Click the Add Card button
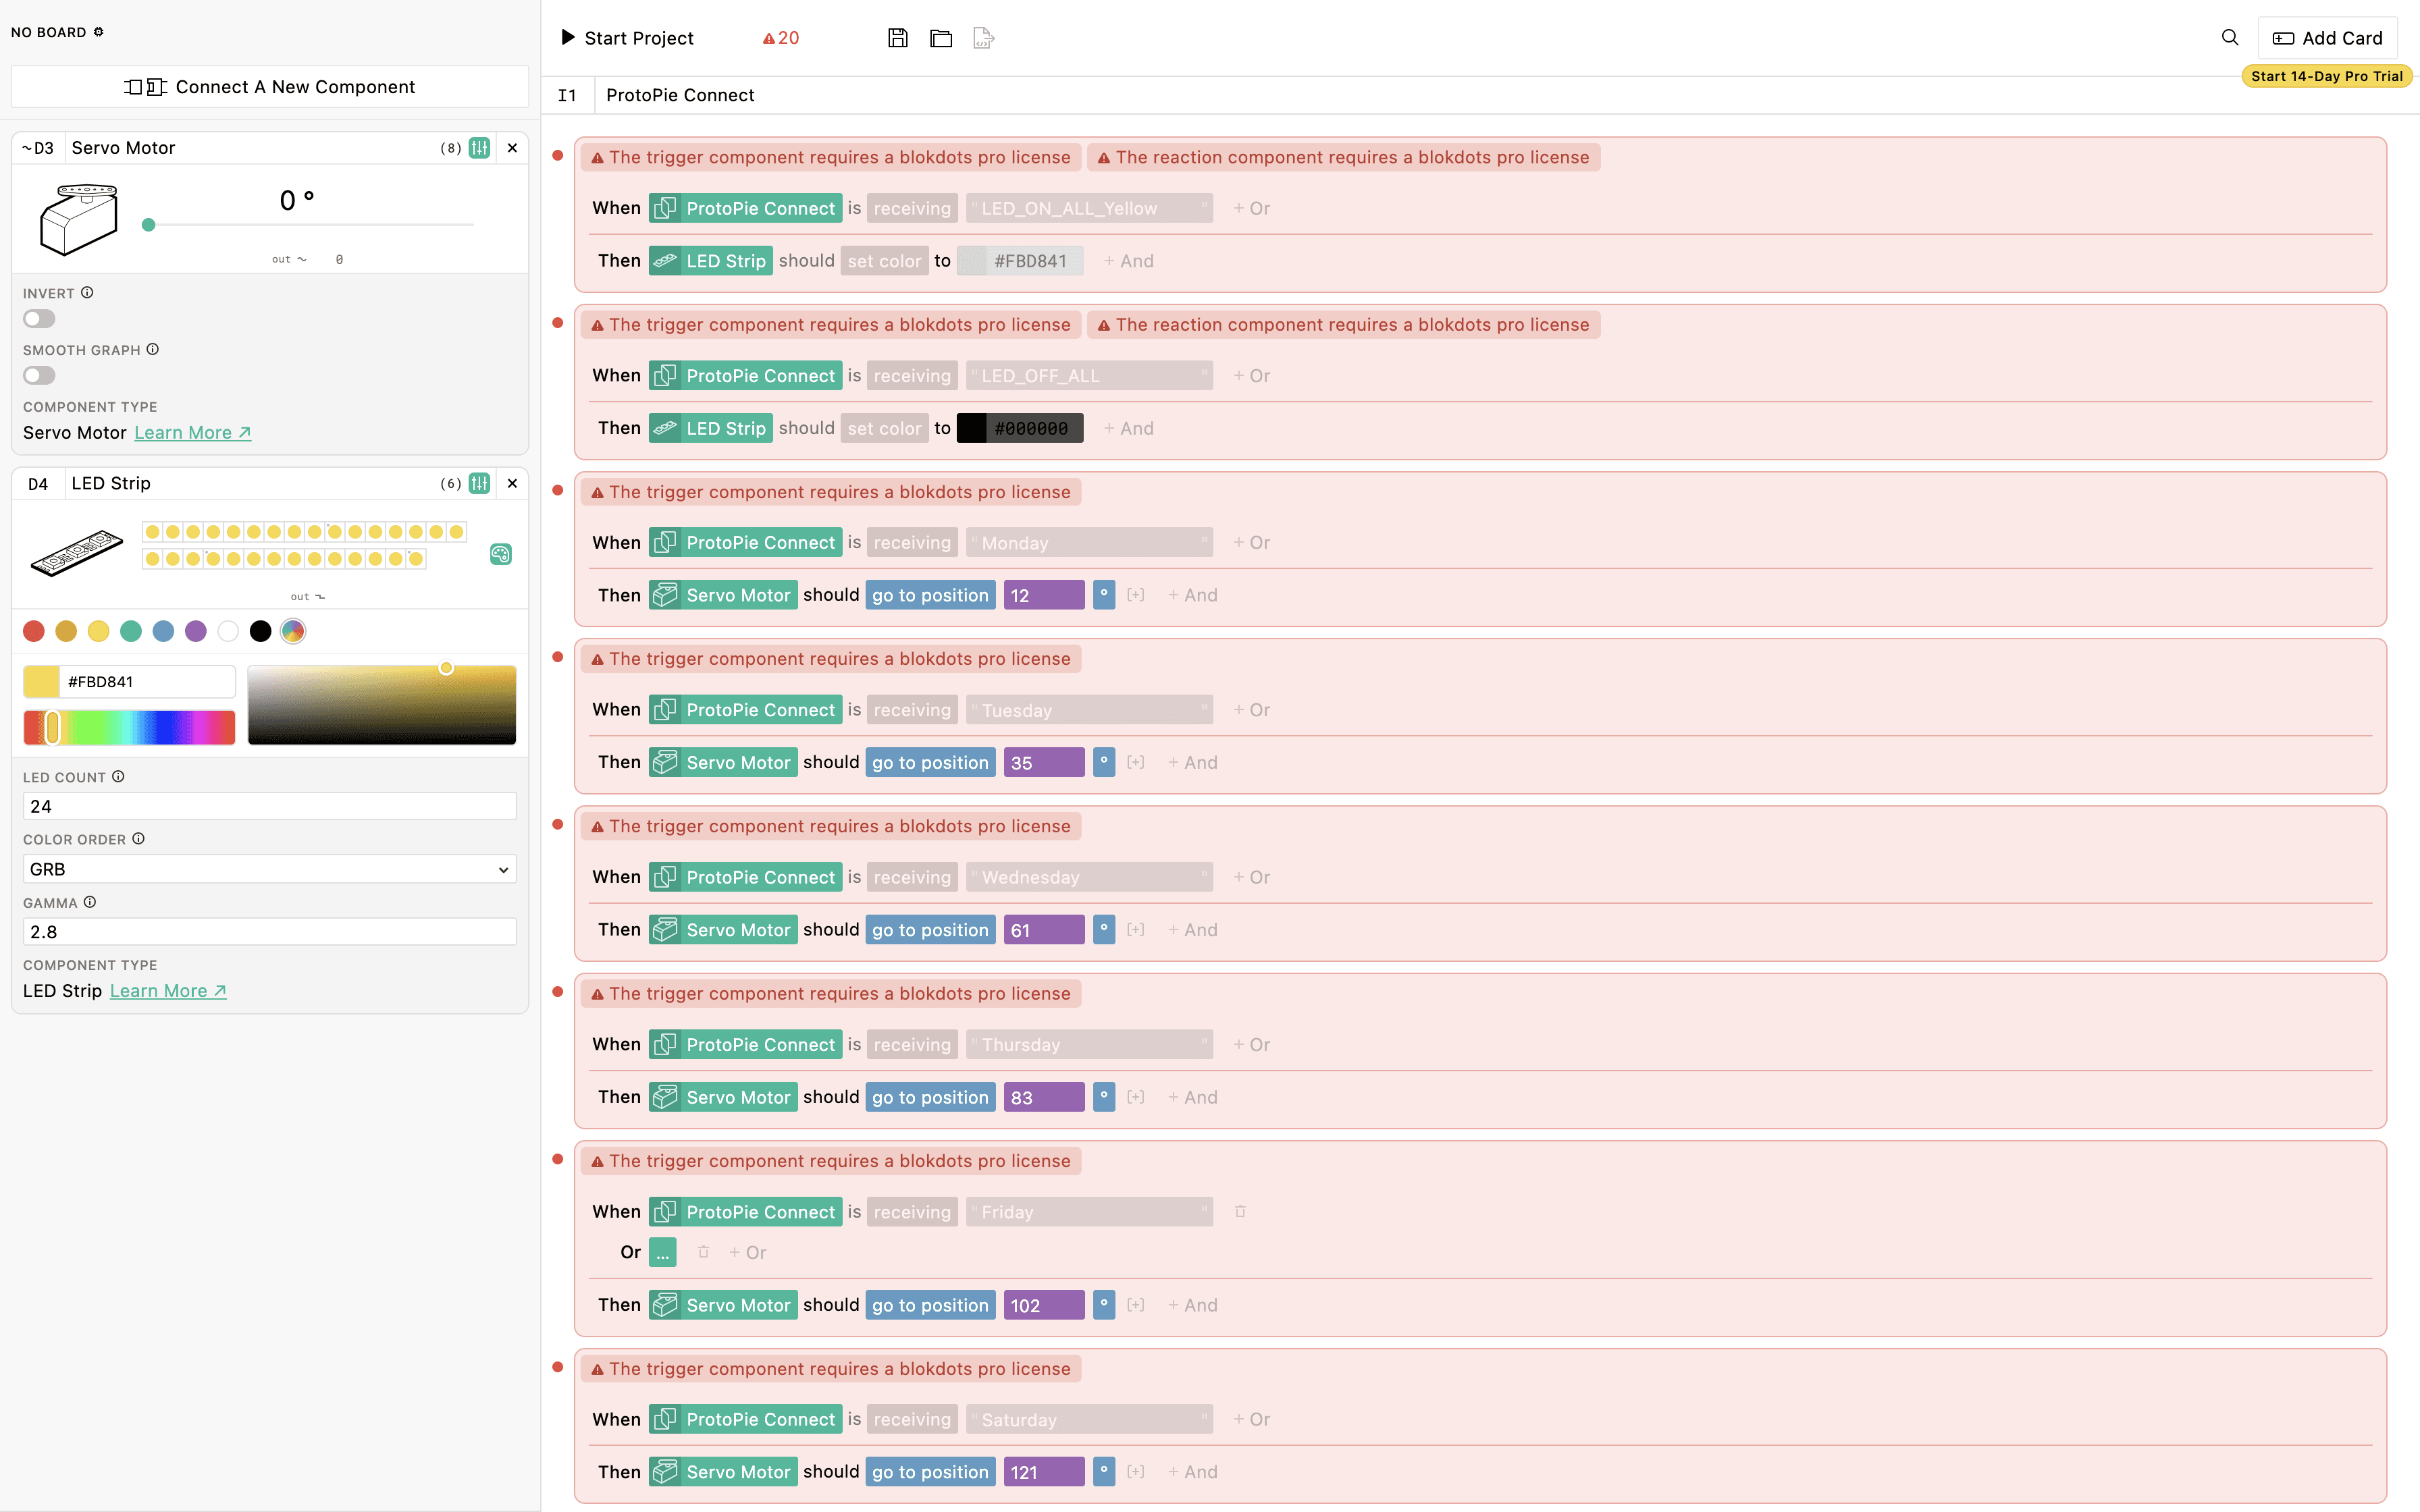 (2327, 38)
